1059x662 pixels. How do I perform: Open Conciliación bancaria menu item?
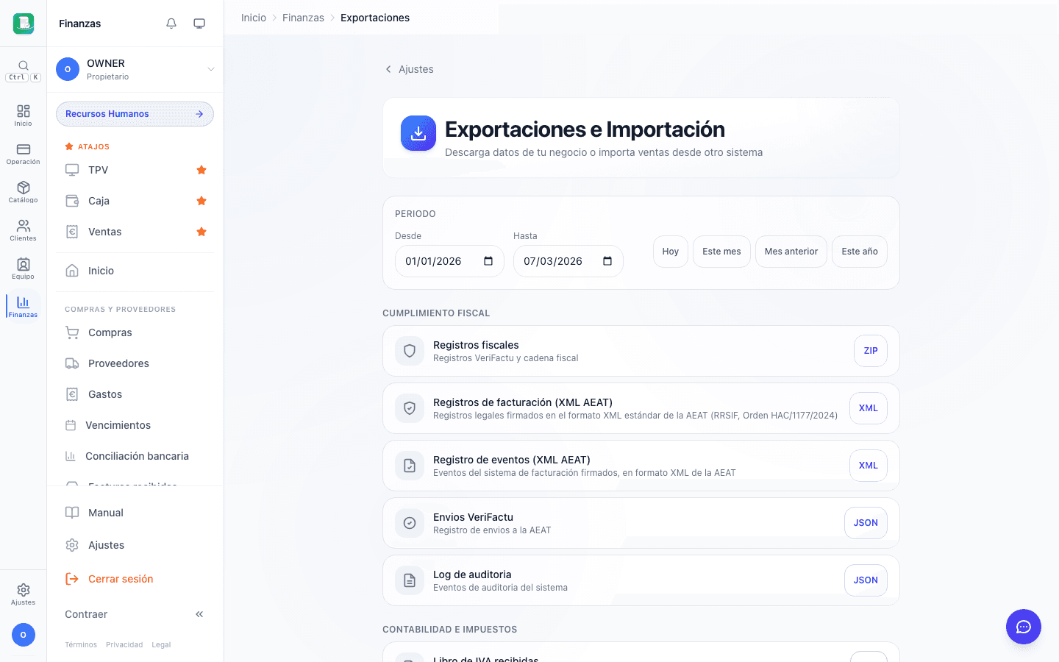pyautogui.click(x=135, y=456)
